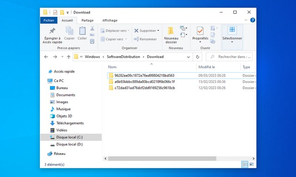Click the horizontal scrollbar thumb
This screenshot has height=177, width=296.
(x=162, y=159)
